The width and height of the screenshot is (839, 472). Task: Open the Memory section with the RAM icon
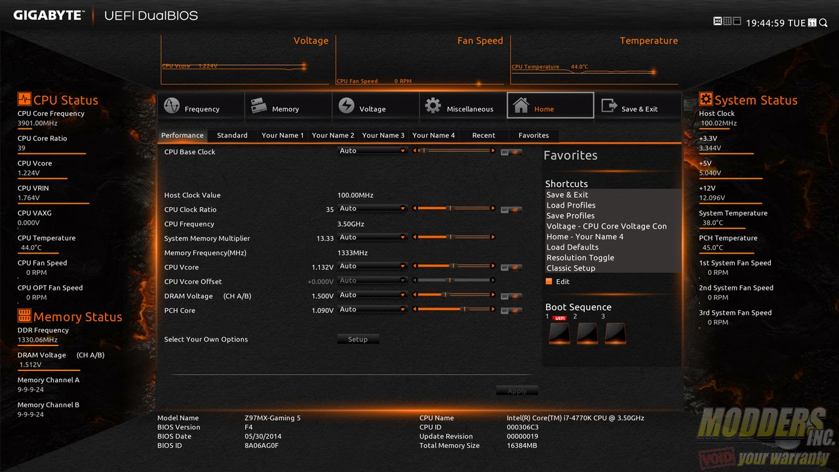[288, 106]
